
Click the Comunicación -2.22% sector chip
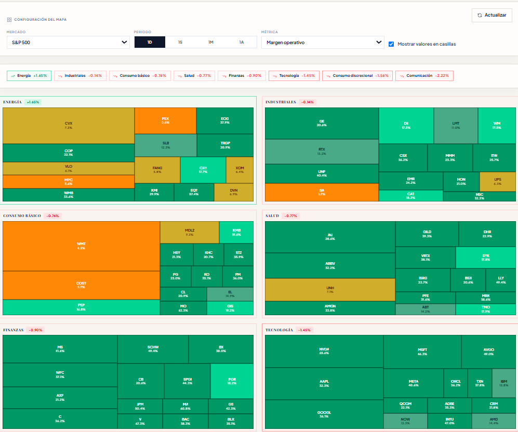click(x=424, y=76)
